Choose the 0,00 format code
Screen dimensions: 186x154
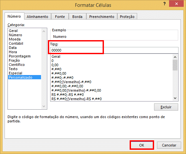pos(112,65)
